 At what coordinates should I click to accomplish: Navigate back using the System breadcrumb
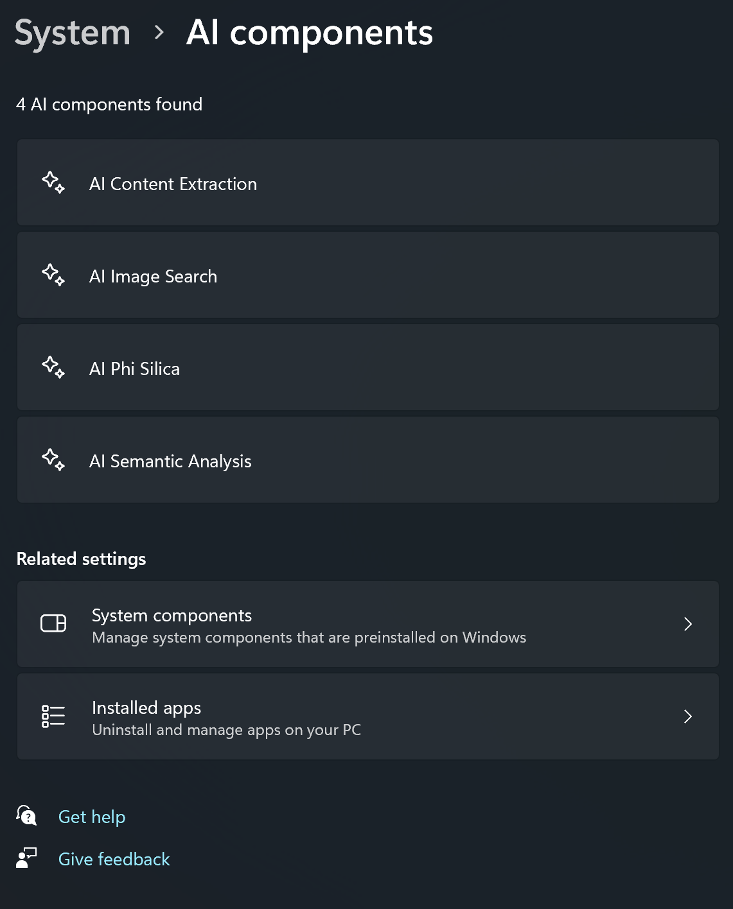tap(72, 33)
